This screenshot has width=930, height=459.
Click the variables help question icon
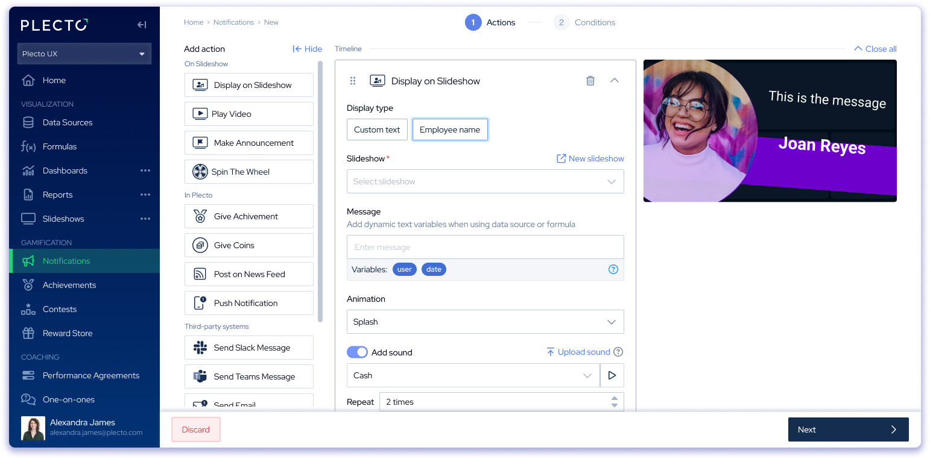pos(613,269)
